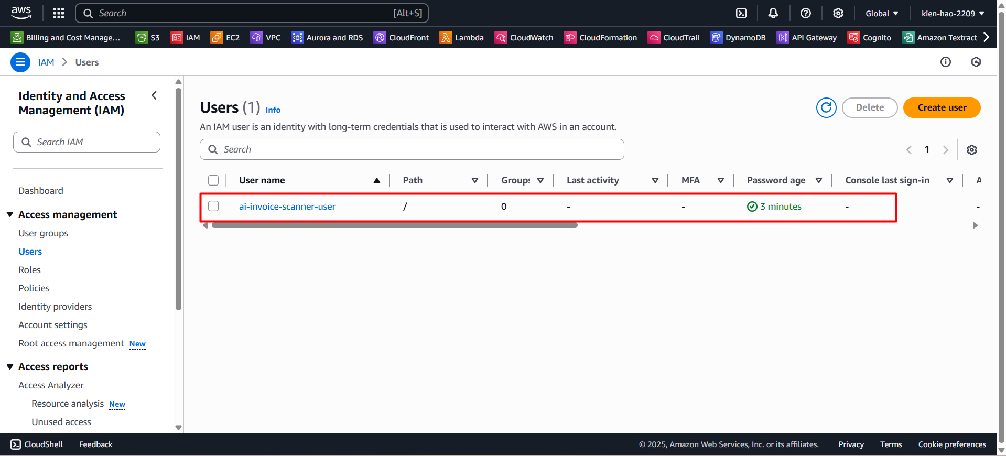Open the services grid menu
The width and height of the screenshot is (1006, 456).
pos(59,13)
